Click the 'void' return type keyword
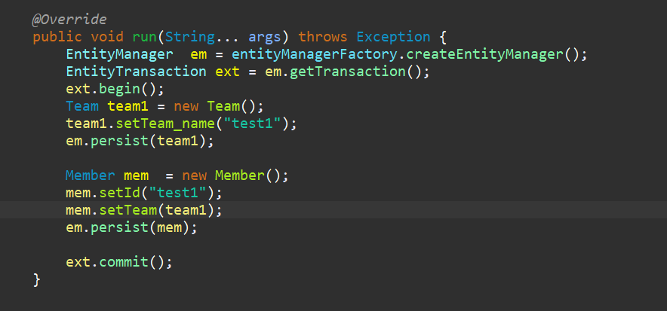The image size is (667, 311). click(x=107, y=37)
